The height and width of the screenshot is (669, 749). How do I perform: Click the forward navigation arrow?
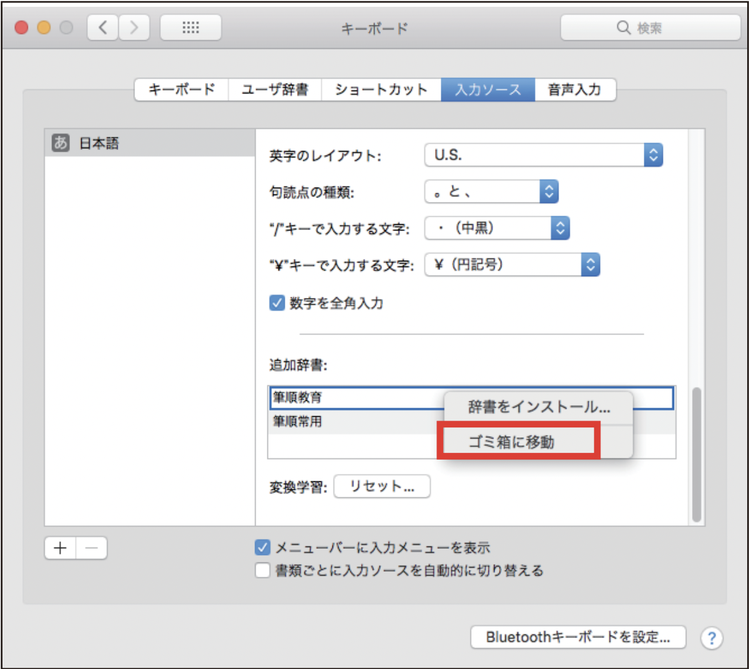tap(134, 27)
